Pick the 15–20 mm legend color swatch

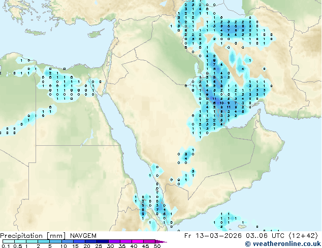pos(79,241)
